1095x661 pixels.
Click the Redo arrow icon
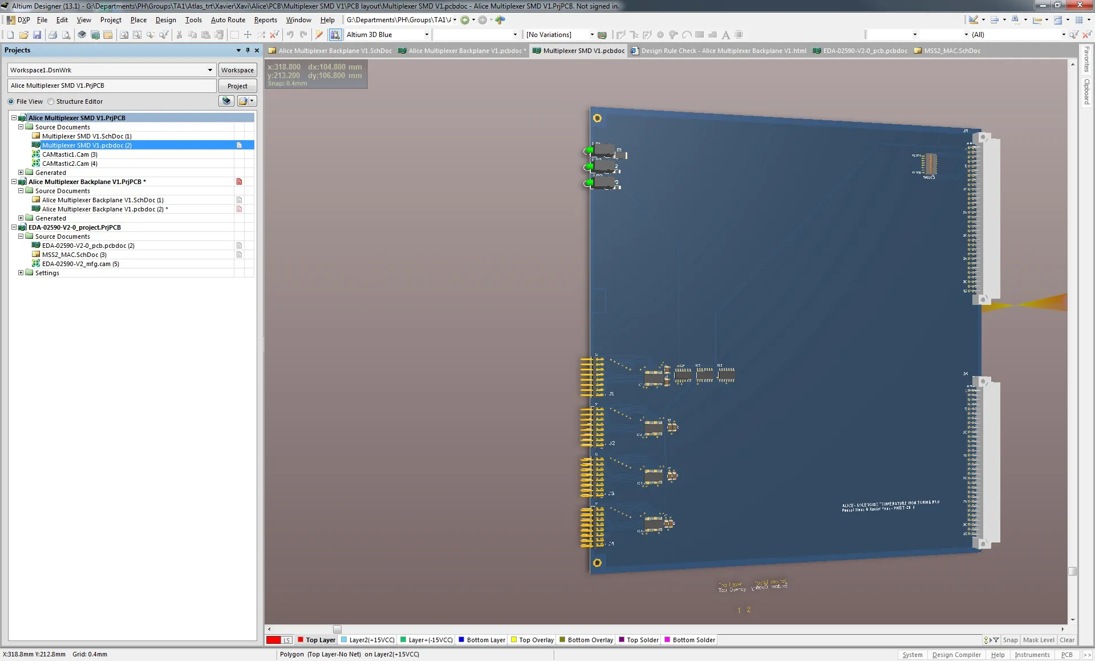pos(303,35)
